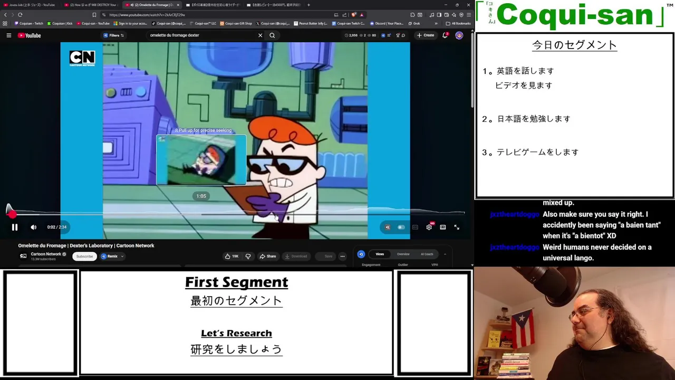Clear the search query with X
The width and height of the screenshot is (675, 380).
point(260,35)
